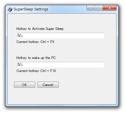The width and height of the screenshot is (125, 113).
Task: Click the 'Hotkey to Activate Super Sleep' label
Action: [x=40, y=29]
